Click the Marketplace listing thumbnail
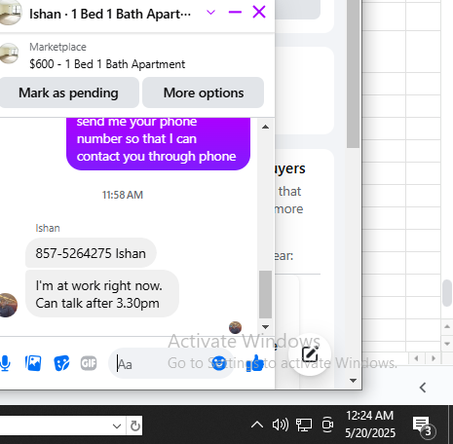This screenshot has width=453, height=444. [x=9, y=54]
